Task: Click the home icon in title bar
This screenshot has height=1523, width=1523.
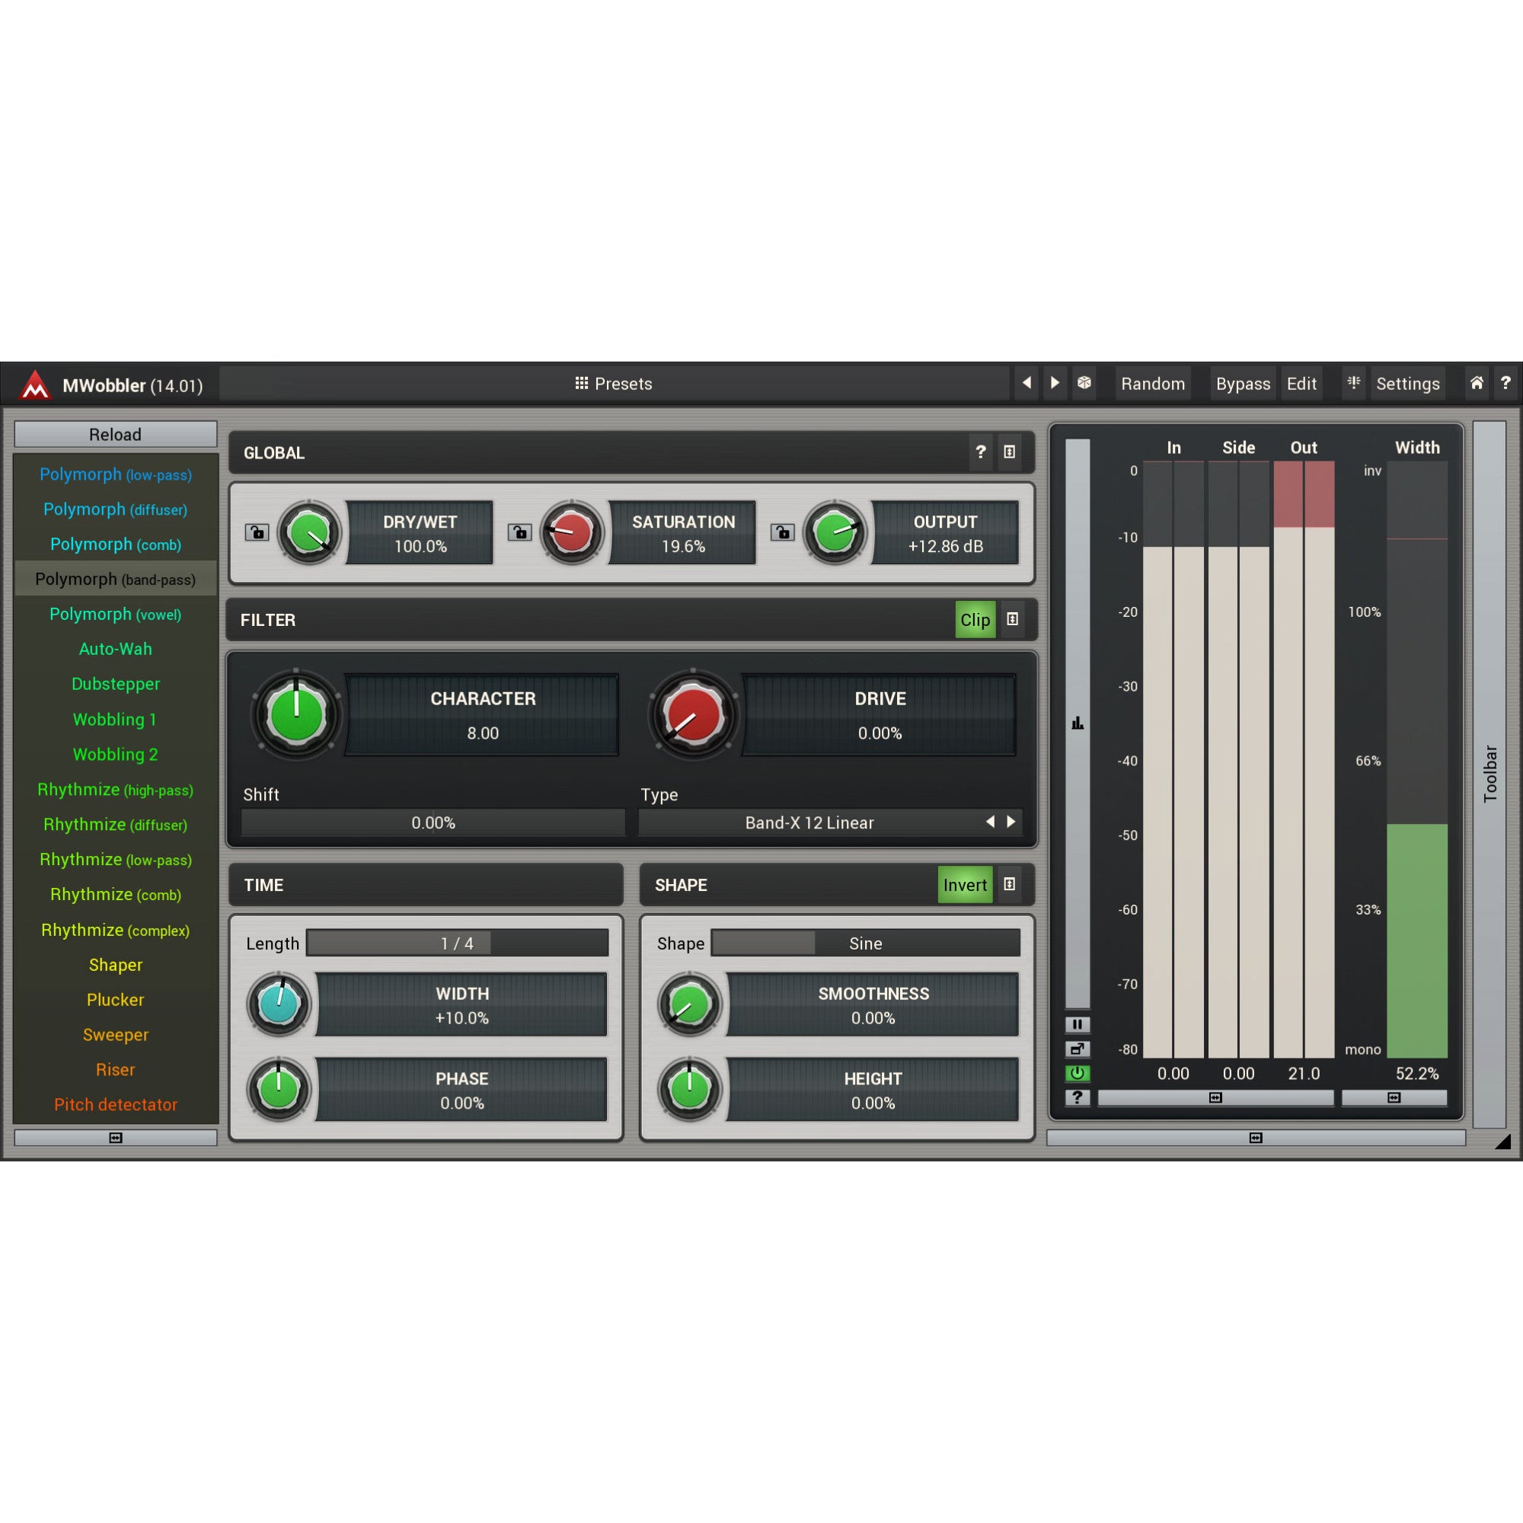Action: [1477, 383]
